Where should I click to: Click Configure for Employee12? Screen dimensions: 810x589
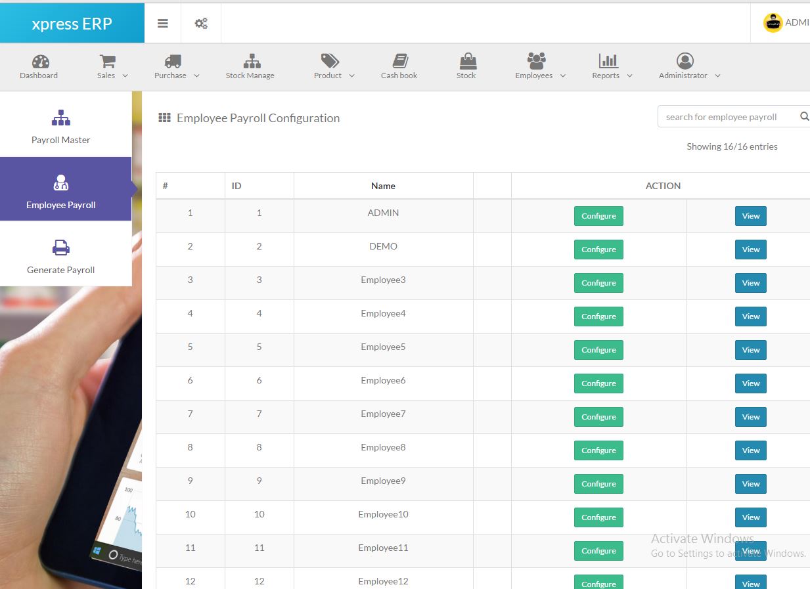598,582
